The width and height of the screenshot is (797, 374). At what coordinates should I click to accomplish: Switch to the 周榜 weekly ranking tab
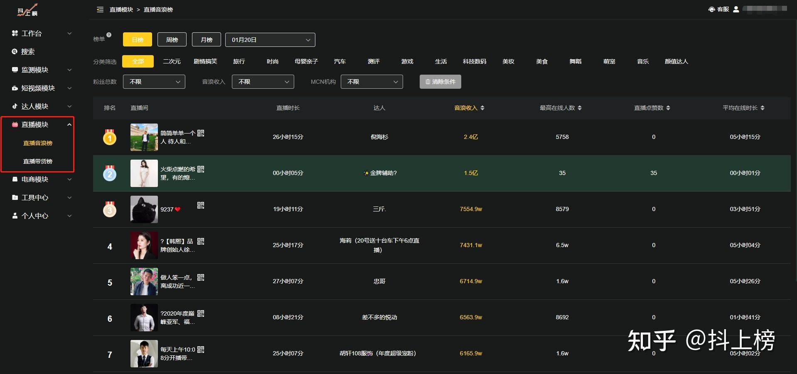tap(172, 39)
